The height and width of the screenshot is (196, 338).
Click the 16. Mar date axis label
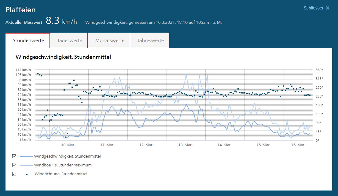298,145
